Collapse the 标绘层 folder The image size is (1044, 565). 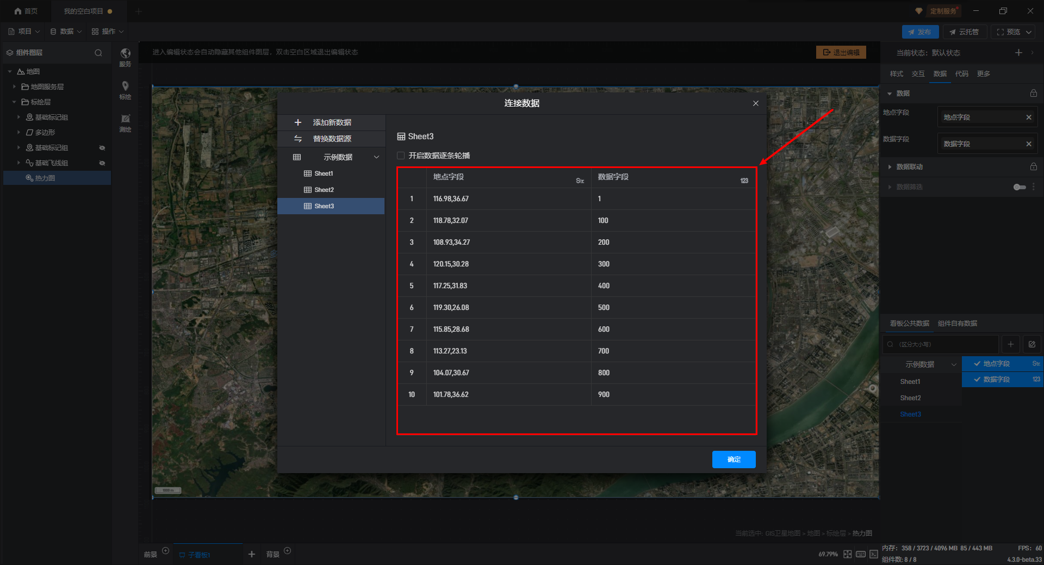pyautogui.click(x=14, y=102)
